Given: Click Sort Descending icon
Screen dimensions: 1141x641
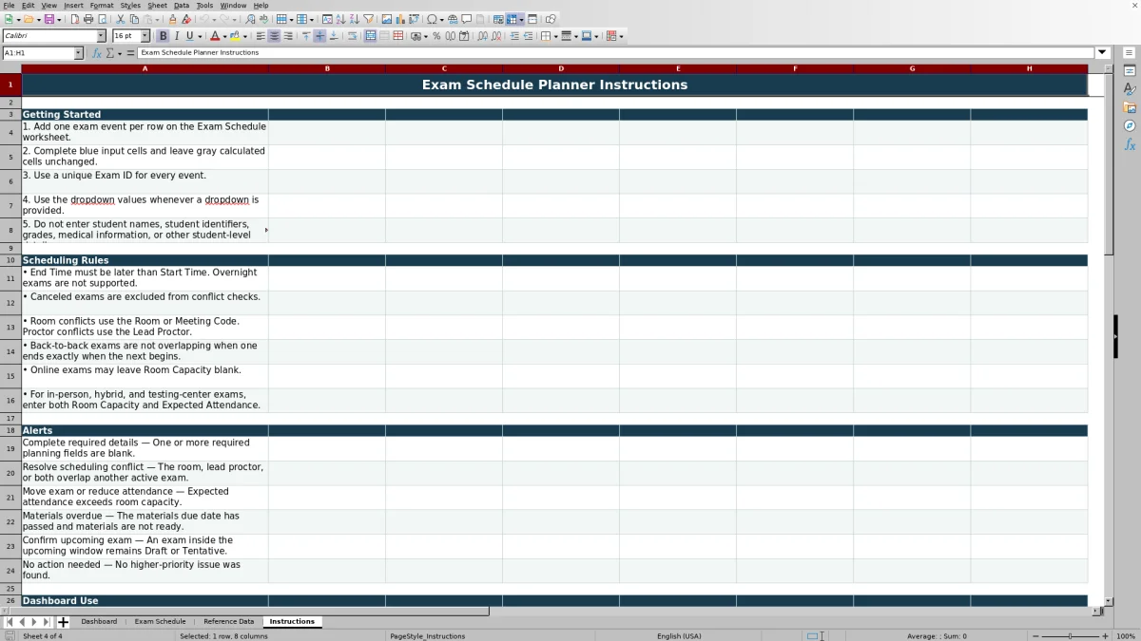Looking at the screenshot, I should click(x=354, y=19).
